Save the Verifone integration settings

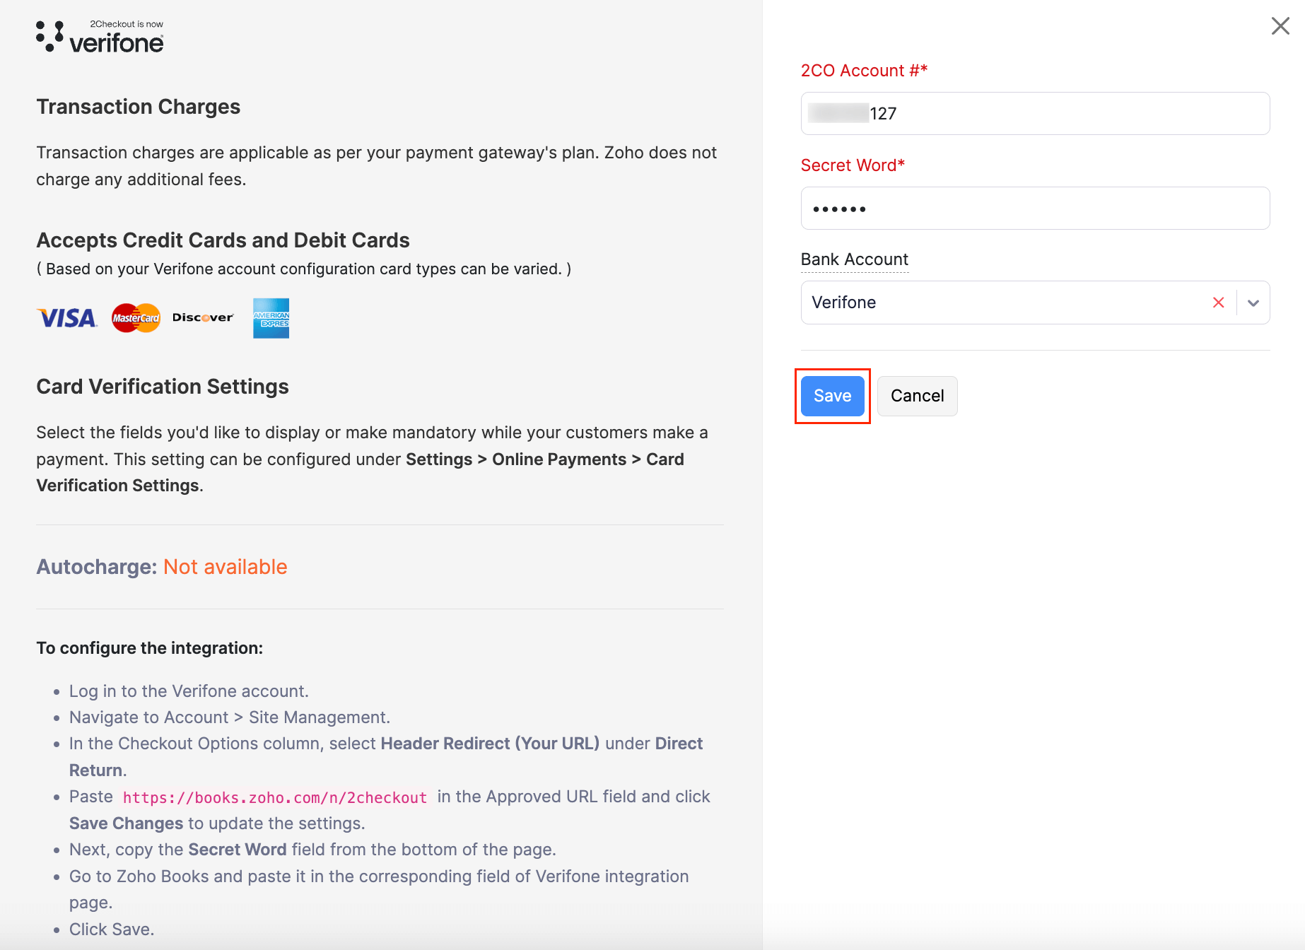tap(832, 396)
